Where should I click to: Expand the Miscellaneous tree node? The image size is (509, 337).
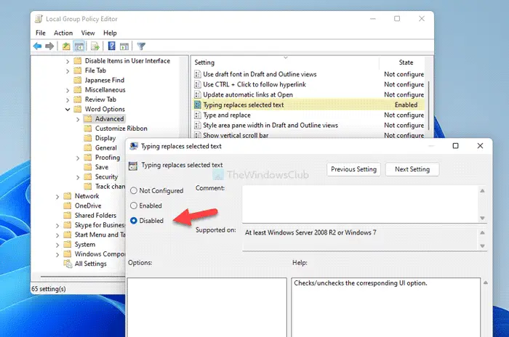tap(68, 90)
